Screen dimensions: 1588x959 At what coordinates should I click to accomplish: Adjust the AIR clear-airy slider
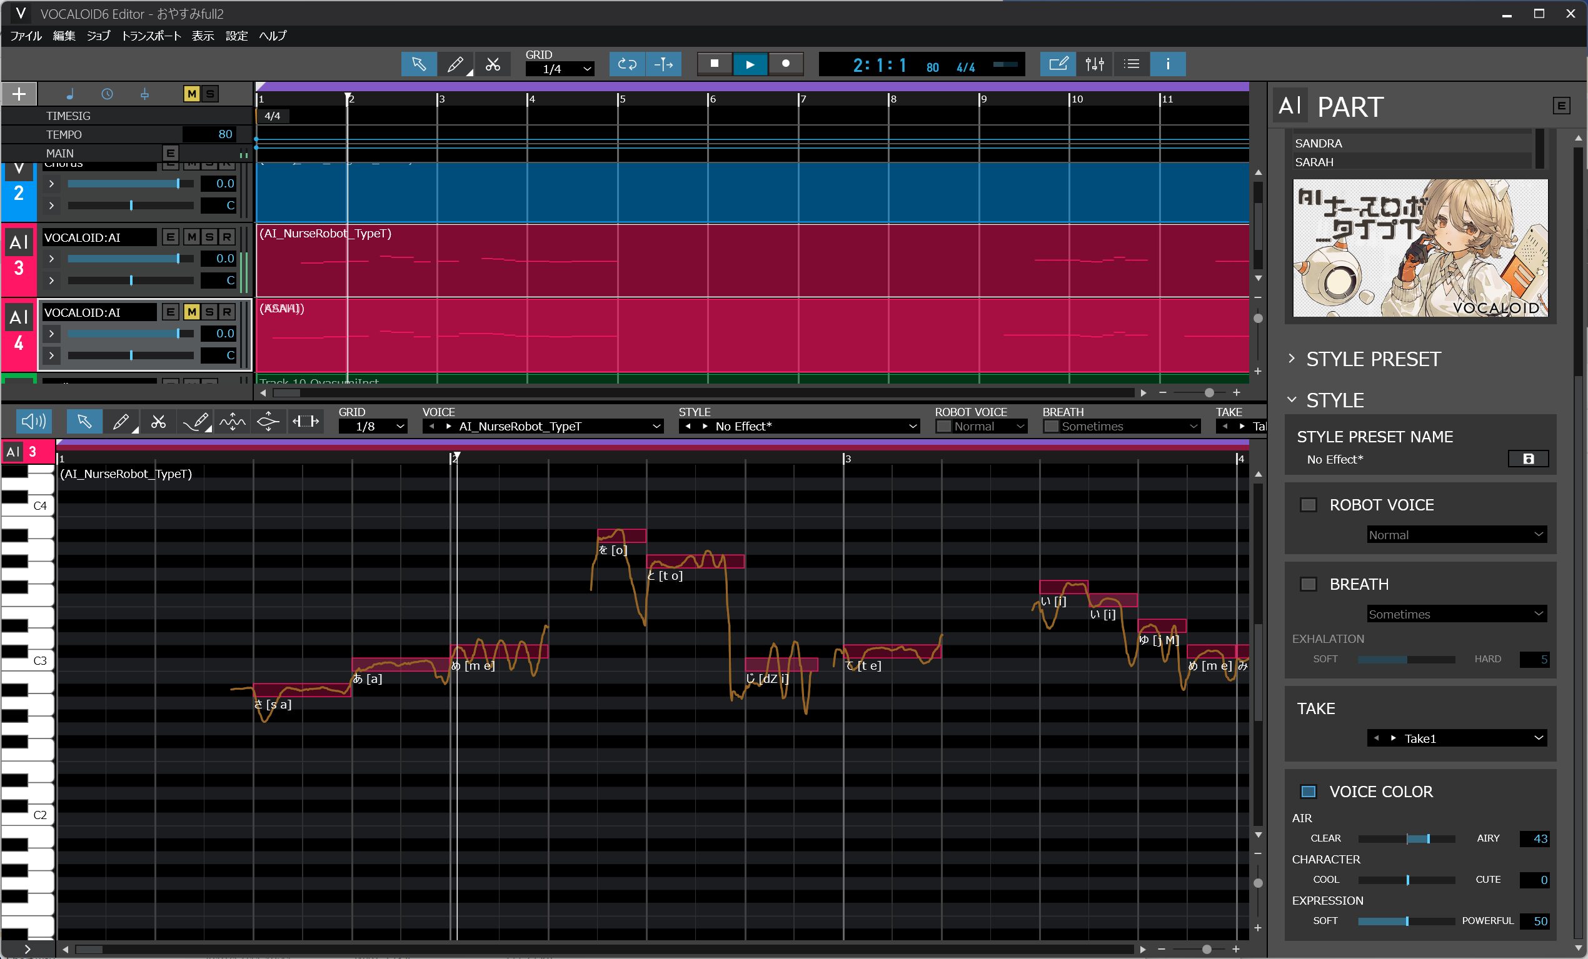tap(1407, 838)
